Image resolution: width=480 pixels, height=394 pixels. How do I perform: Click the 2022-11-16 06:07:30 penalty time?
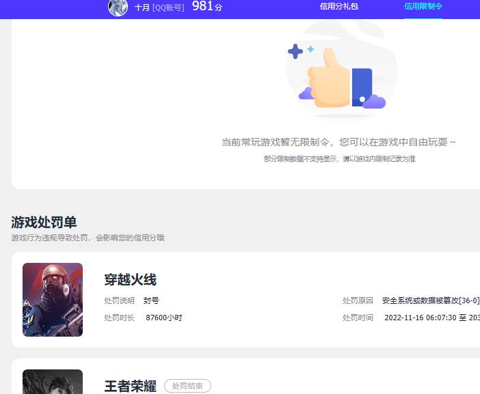[421, 318]
